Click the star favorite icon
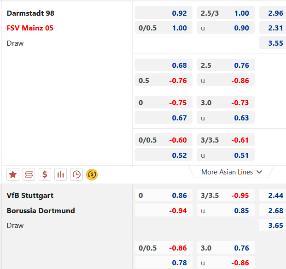286x269 pixels. click(13, 174)
